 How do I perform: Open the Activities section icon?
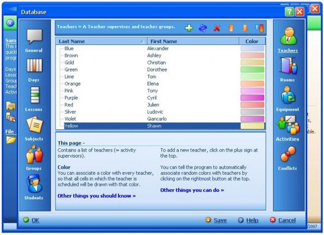288,125
